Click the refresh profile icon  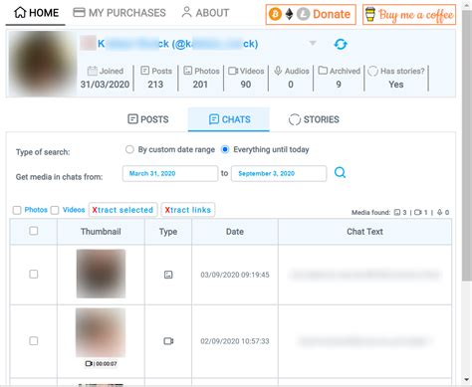(341, 44)
